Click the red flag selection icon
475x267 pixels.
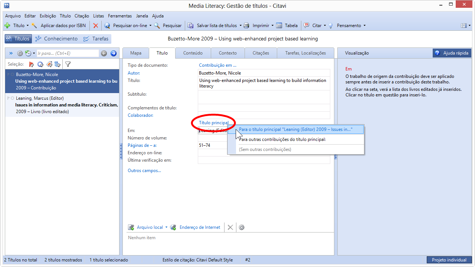(32, 64)
